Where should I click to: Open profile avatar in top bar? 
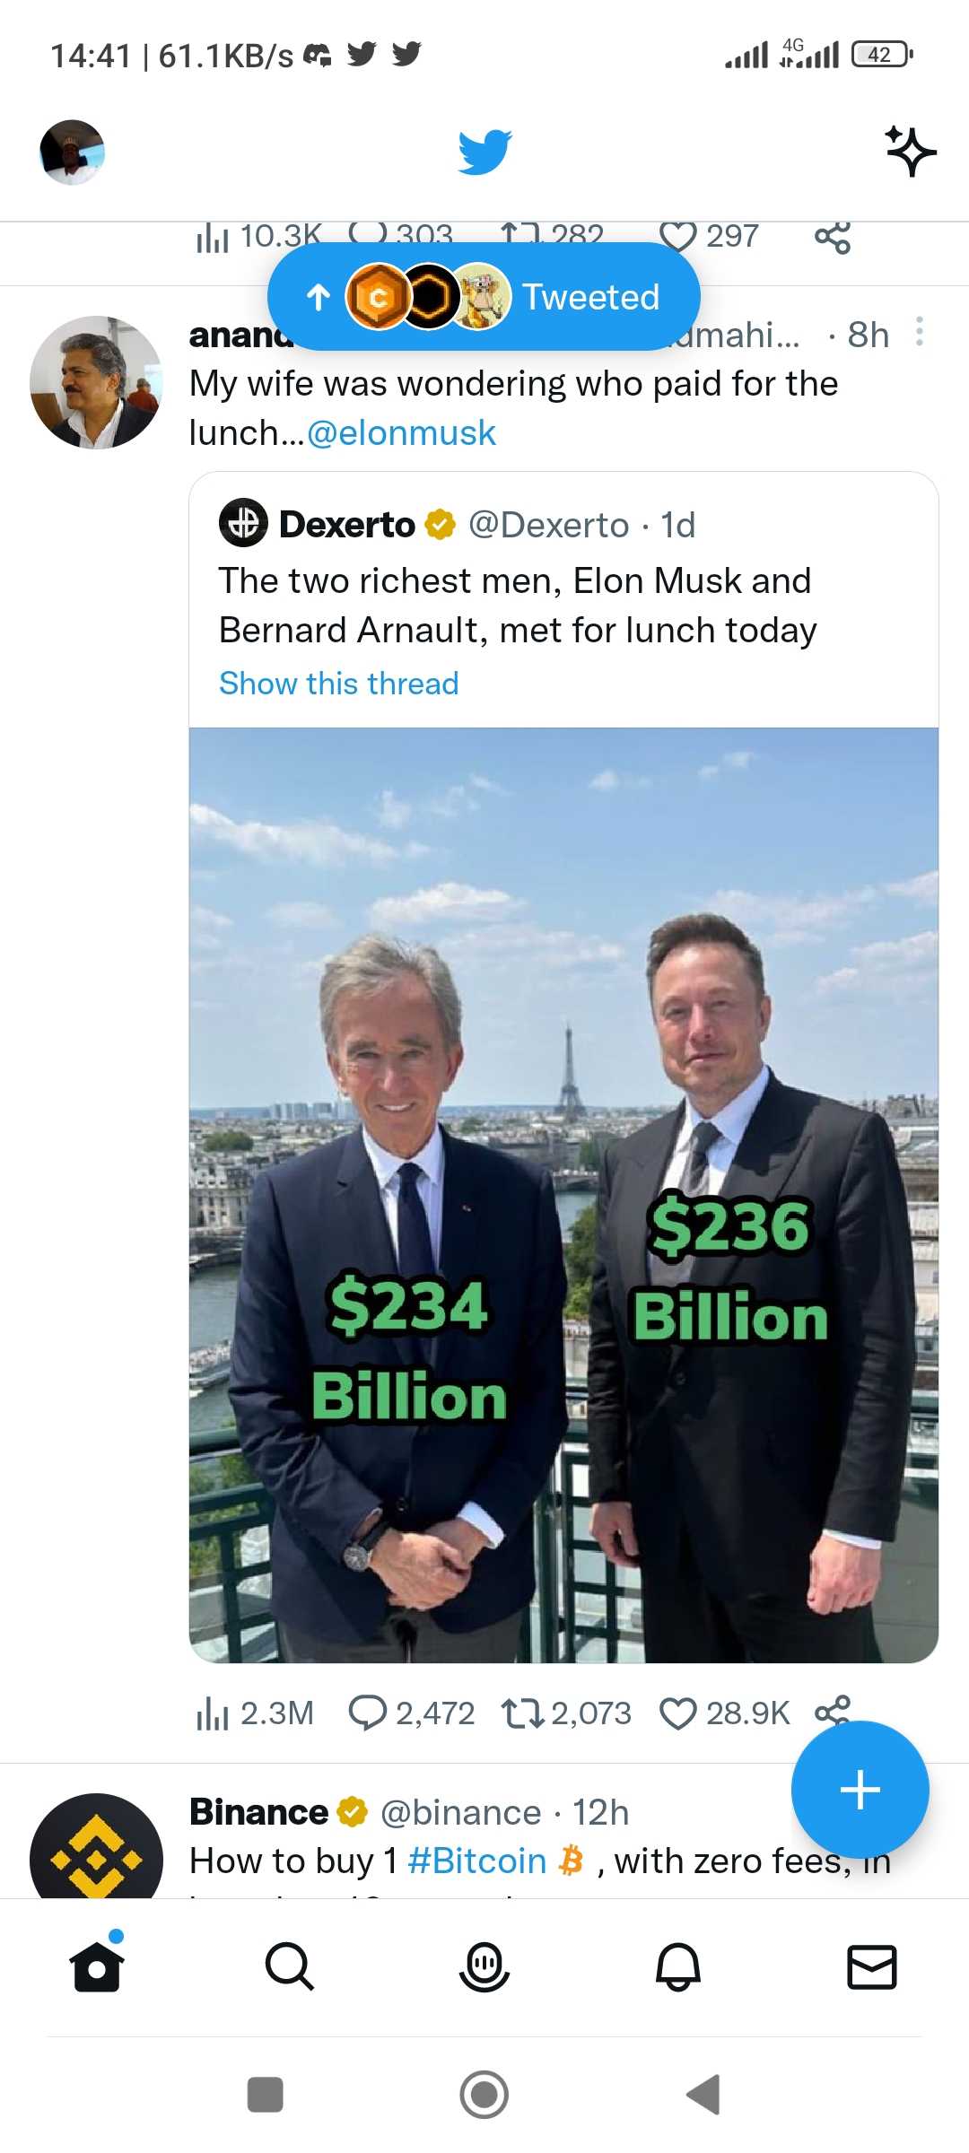[72, 152]
